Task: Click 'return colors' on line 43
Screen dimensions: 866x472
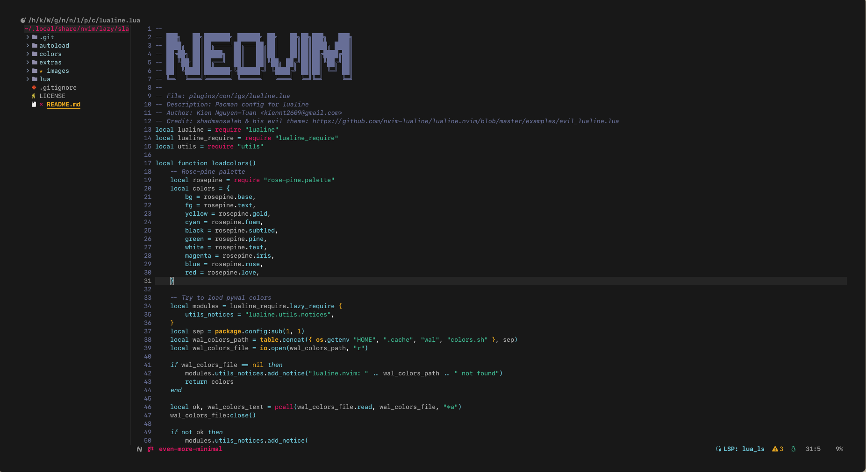Action: [209, 382]
